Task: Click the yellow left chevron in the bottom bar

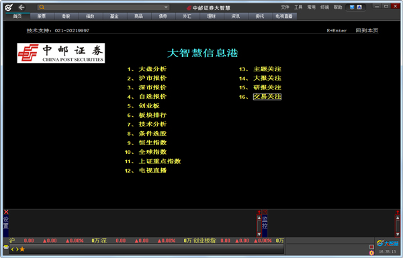Action: pyautogui.click(x=12, y=249)
